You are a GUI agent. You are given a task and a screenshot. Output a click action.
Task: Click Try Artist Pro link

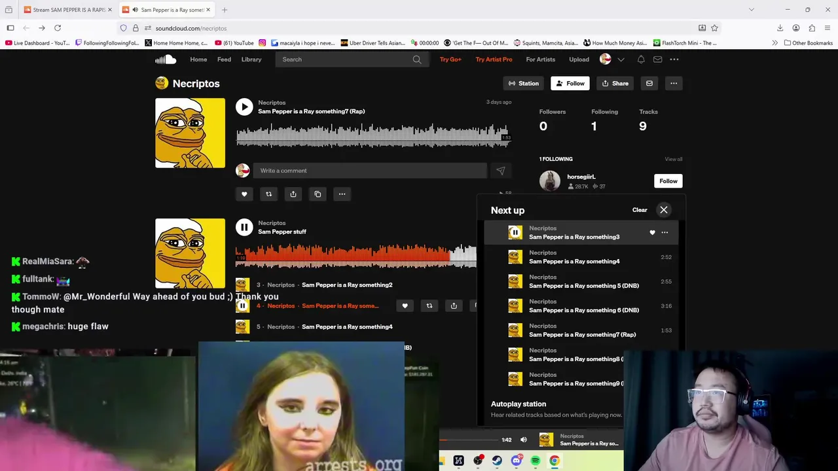[x=494, y=60]
